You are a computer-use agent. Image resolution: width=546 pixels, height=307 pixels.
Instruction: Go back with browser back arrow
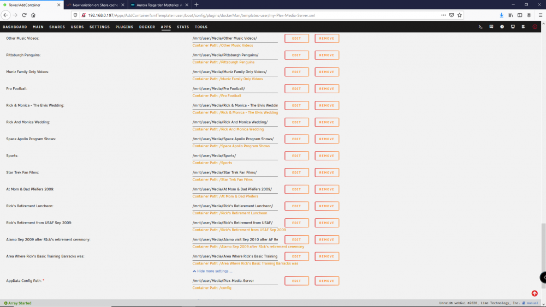tap(5, 15)
